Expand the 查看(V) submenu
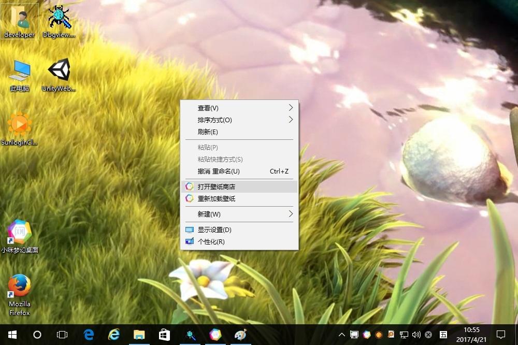Screen dimensions: 518x345 pos(239,108)
